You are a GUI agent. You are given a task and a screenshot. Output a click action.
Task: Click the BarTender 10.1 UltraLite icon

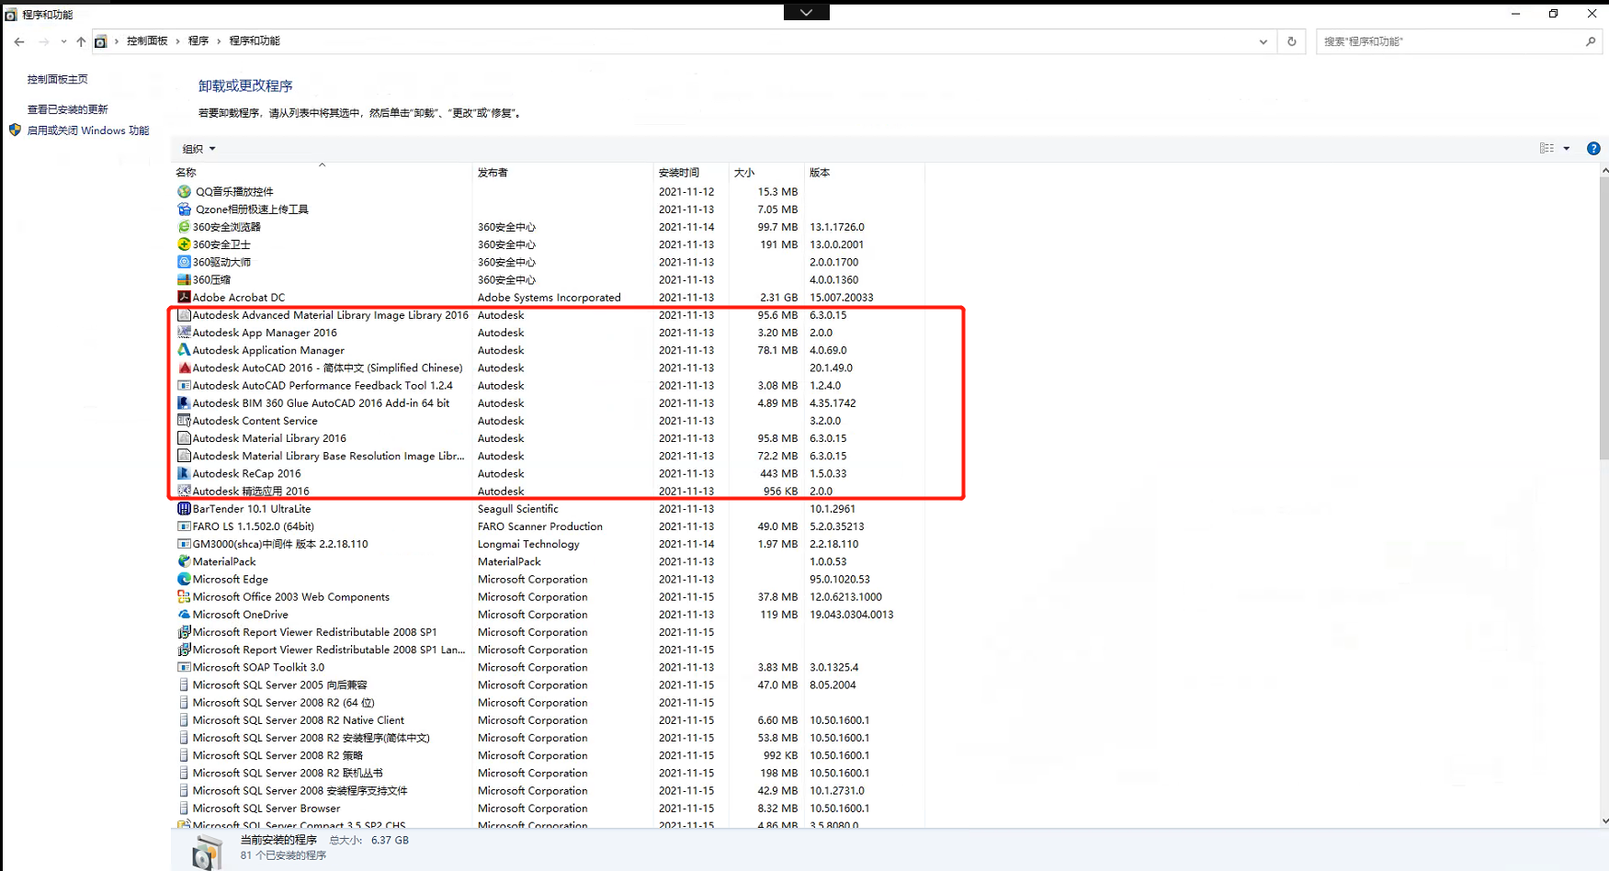tap(184, 509)
